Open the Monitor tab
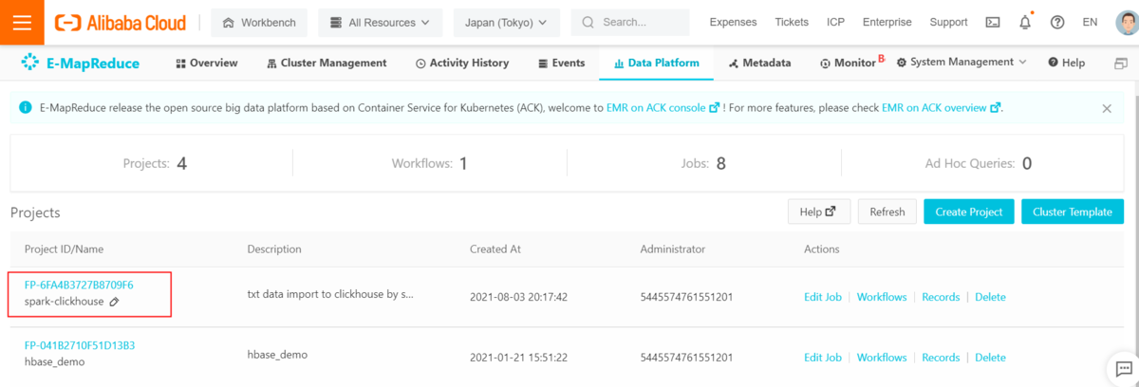Viewport: 1139px width, 387px height. (x=848, y=64)
